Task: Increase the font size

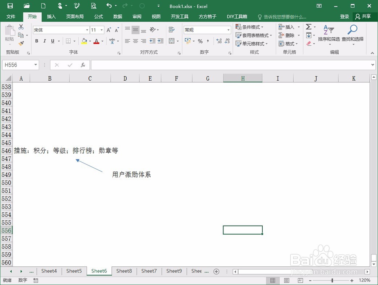Action: point(109,30)
